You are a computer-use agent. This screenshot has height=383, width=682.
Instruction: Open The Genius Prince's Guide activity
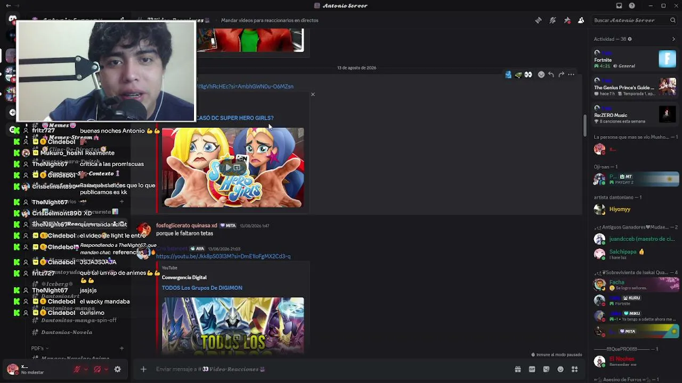click(x=635, y=87)
